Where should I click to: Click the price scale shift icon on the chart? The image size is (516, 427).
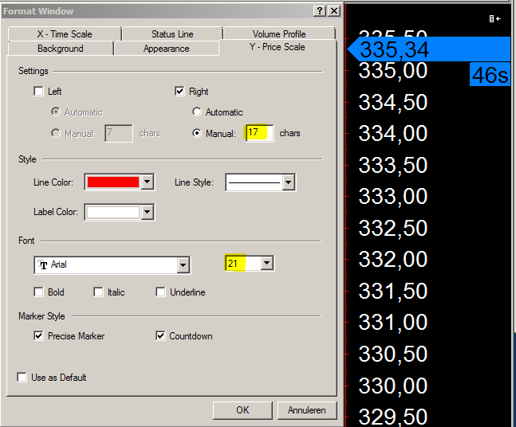coord(495,19)
